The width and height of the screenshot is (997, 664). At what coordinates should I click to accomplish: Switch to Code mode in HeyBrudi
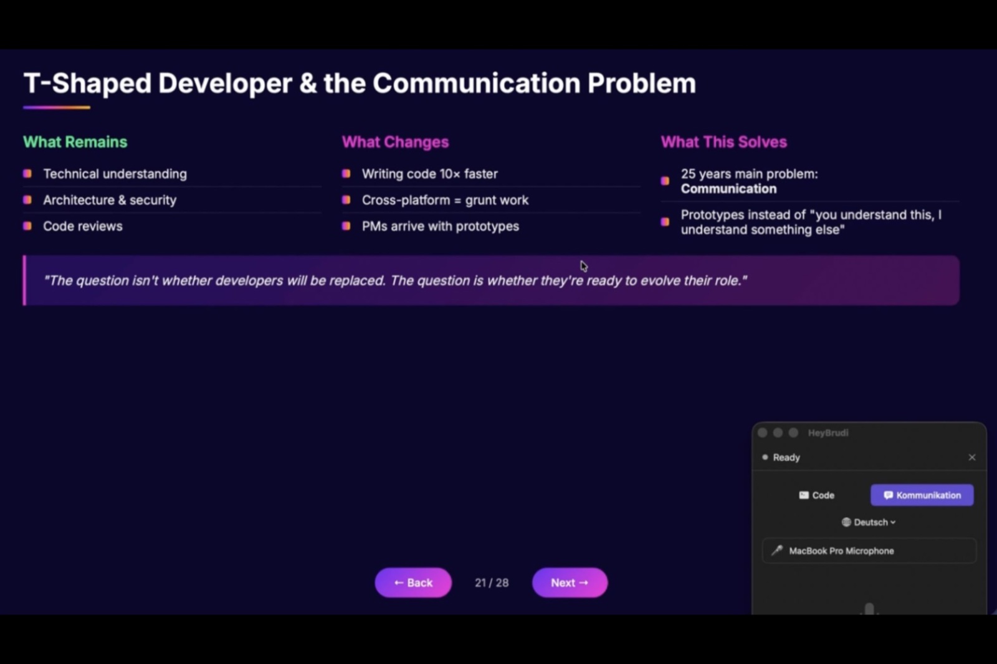pos(816,495)
